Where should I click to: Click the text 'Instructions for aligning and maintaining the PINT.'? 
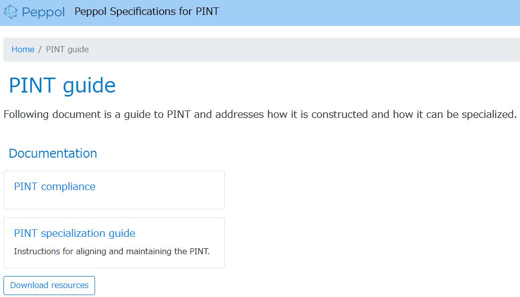point(112,251)
